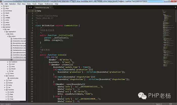The image size is (177, 105).
Task: Collapse the App folder arrow
Action: click(3, 29)
